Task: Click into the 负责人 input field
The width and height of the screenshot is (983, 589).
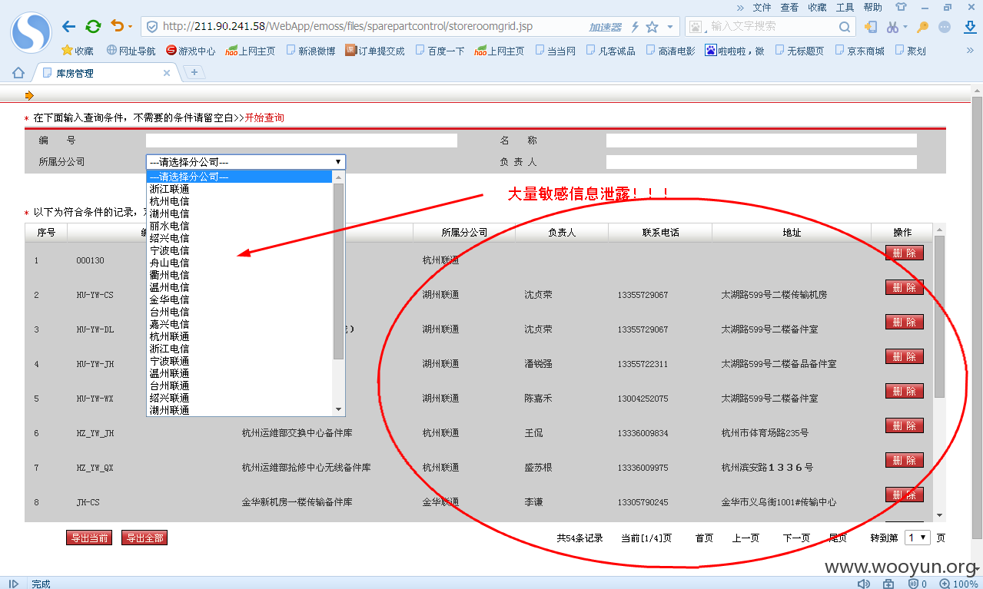Action: [761, 162]
